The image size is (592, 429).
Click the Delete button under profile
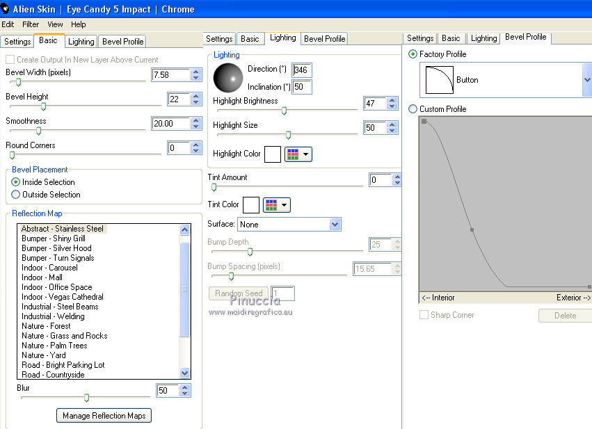click(x=565, y=316)
